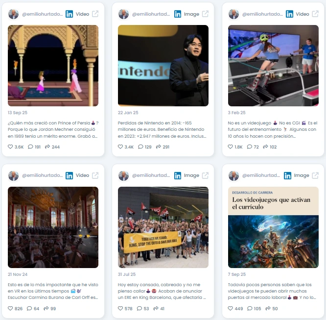
Task: Open external link on videojuegos currículo post
Action: point(315,175)
